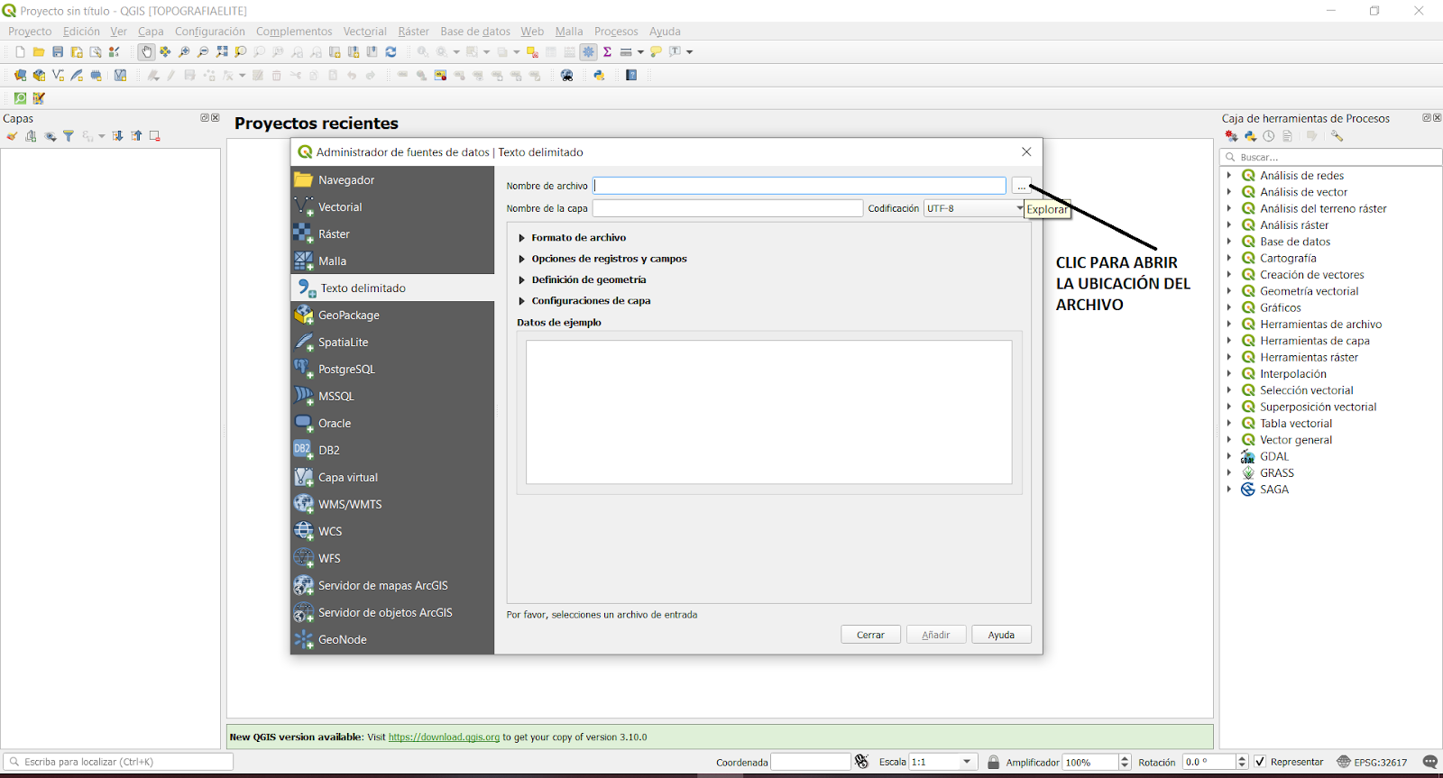1443x778 pixels.
Task: Select the MSSQL source in sidebar
Action: [x=392, y=396]
